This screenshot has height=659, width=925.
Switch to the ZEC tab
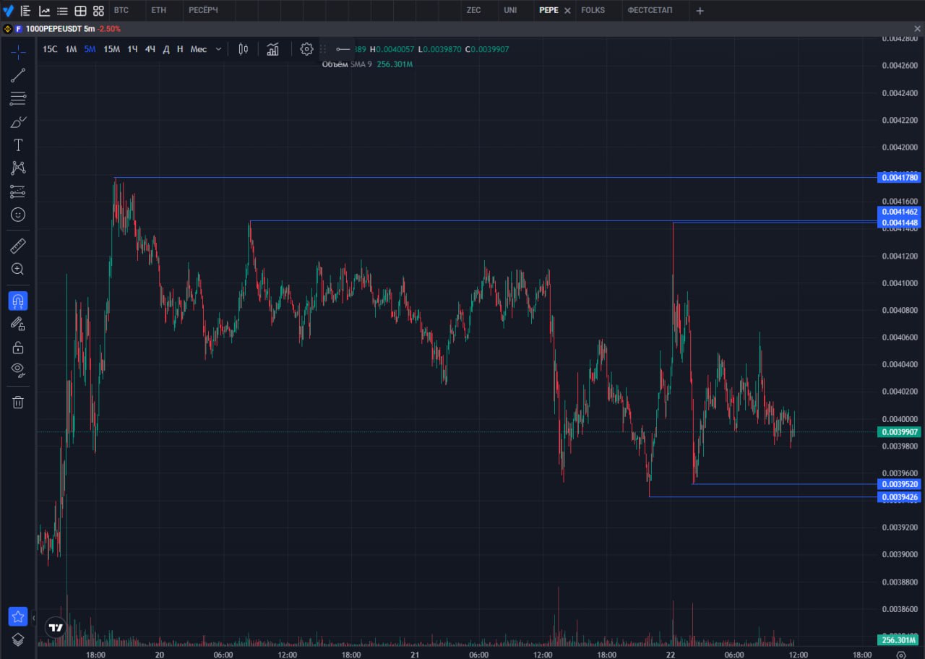[474, 11]
